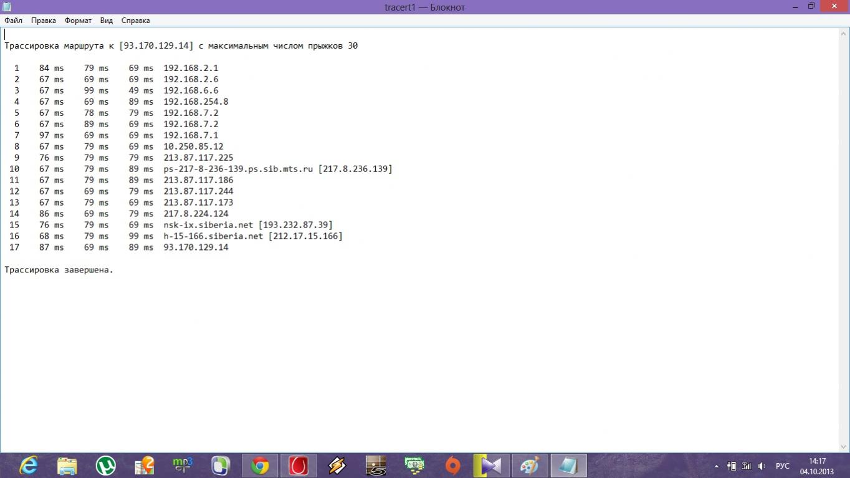Open the mp3 application in taskbar
The height and width of the screenshot is (478, 850).
click(183, 466)
